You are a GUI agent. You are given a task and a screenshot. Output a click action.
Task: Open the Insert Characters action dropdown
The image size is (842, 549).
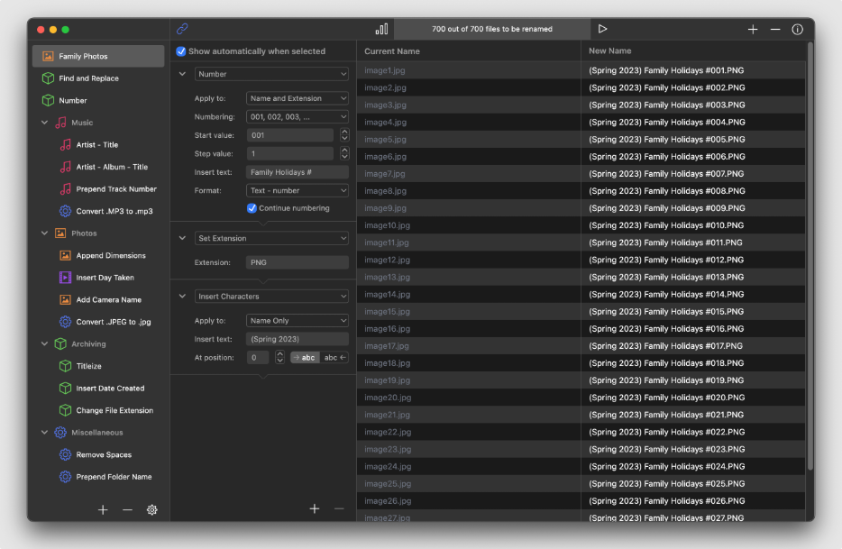(271, 296)
